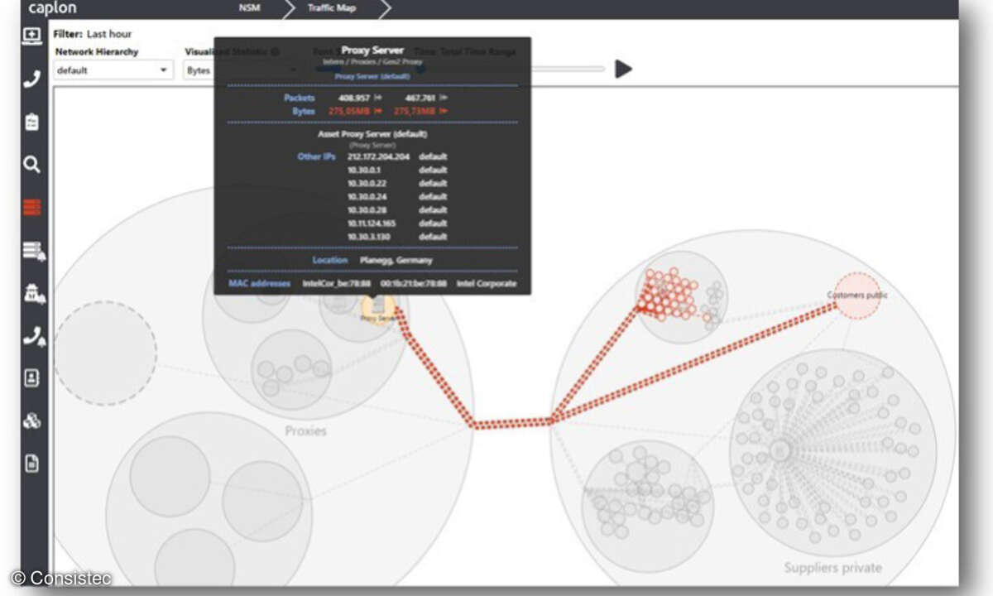
Task: Click IP 10.30.0.22 in tooltip
Action: tap(367, 183)
